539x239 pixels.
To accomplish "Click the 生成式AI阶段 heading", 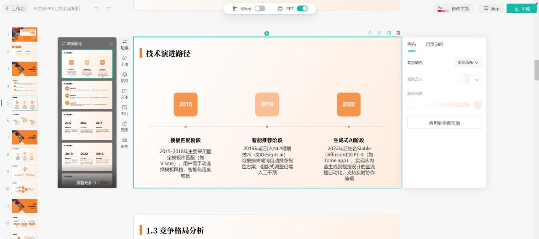I will tap(349, 140).
